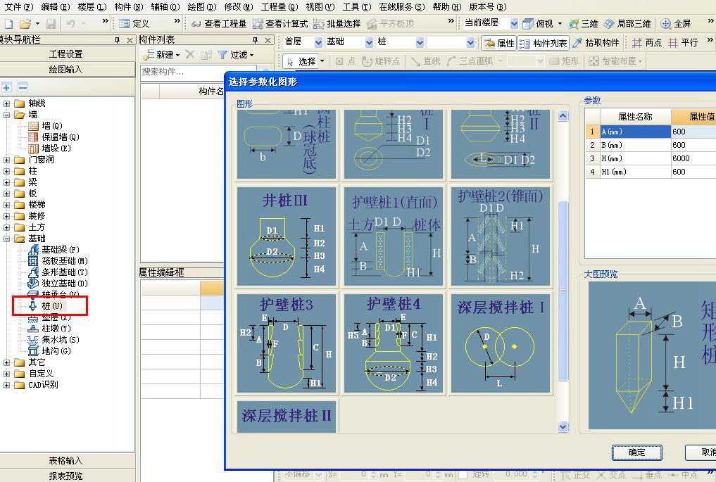Screen dimensions: 716x482
Task: Toggle the 构件列表 panel button
Action: tap(544, 43)
